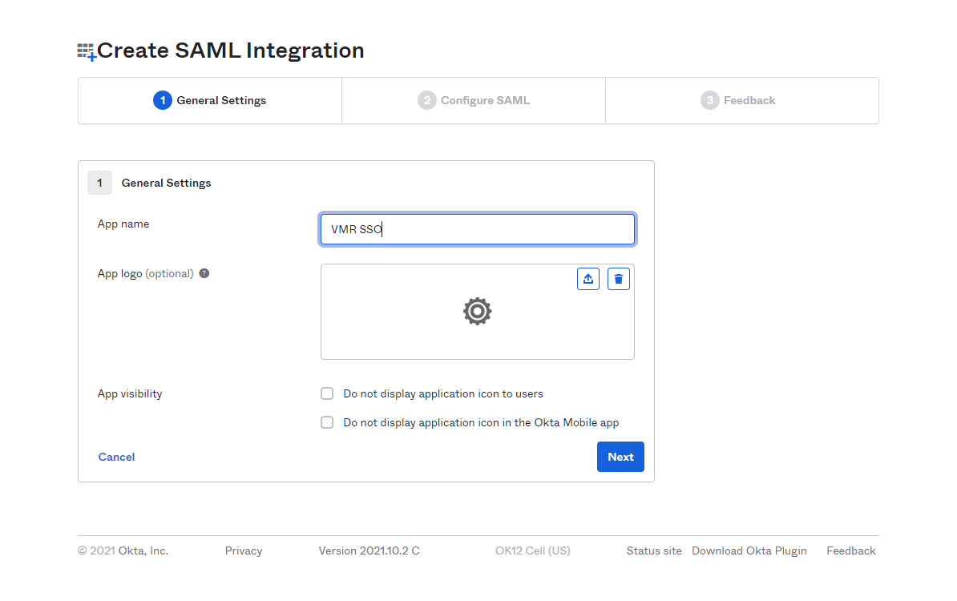Image resolution: width=957 pixels, height=601 pixels.
Task: Open the footer Feedback link
Action: click(x=850, y=551)
